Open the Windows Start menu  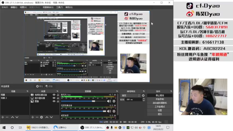pyautogui.click(x=4, y=128)
